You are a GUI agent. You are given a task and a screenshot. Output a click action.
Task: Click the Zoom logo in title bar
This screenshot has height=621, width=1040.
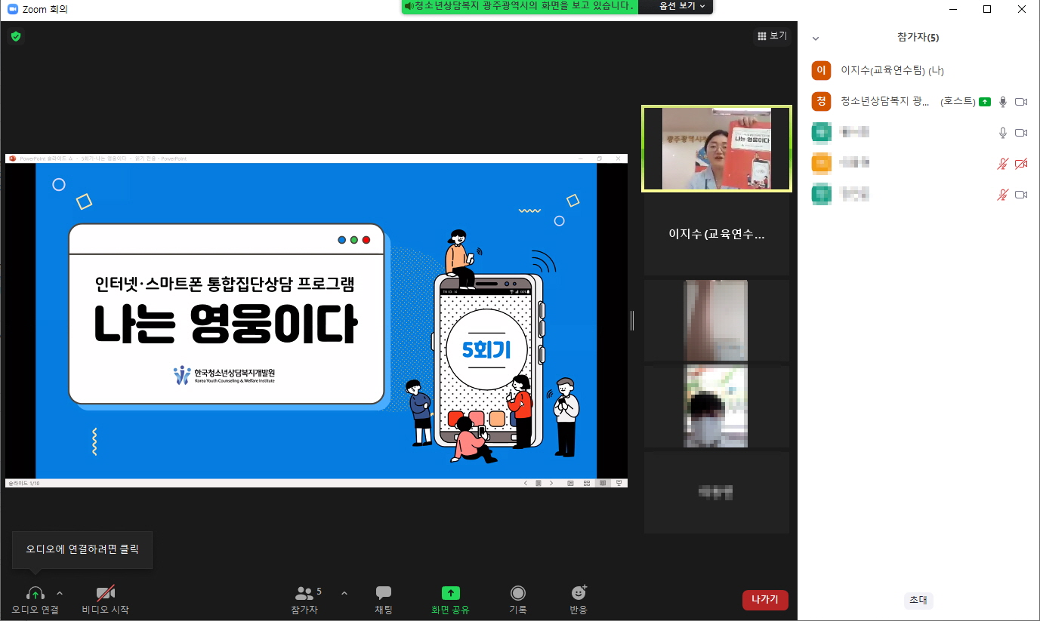[x=12, y=9]
